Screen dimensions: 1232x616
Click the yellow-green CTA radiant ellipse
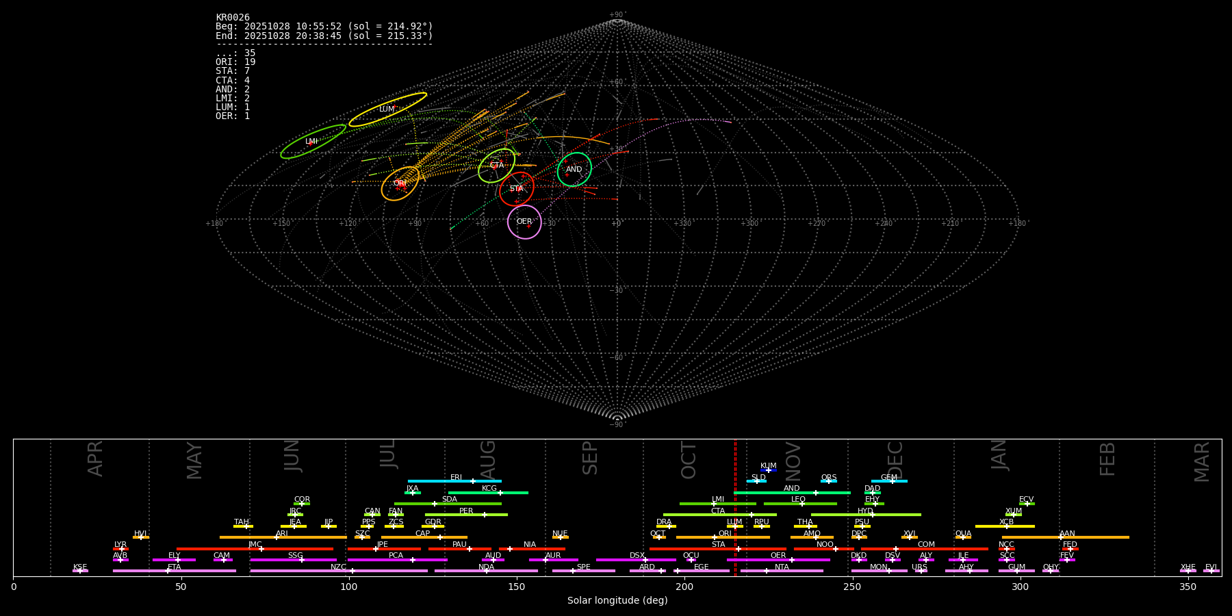click(x=497, y=166)
